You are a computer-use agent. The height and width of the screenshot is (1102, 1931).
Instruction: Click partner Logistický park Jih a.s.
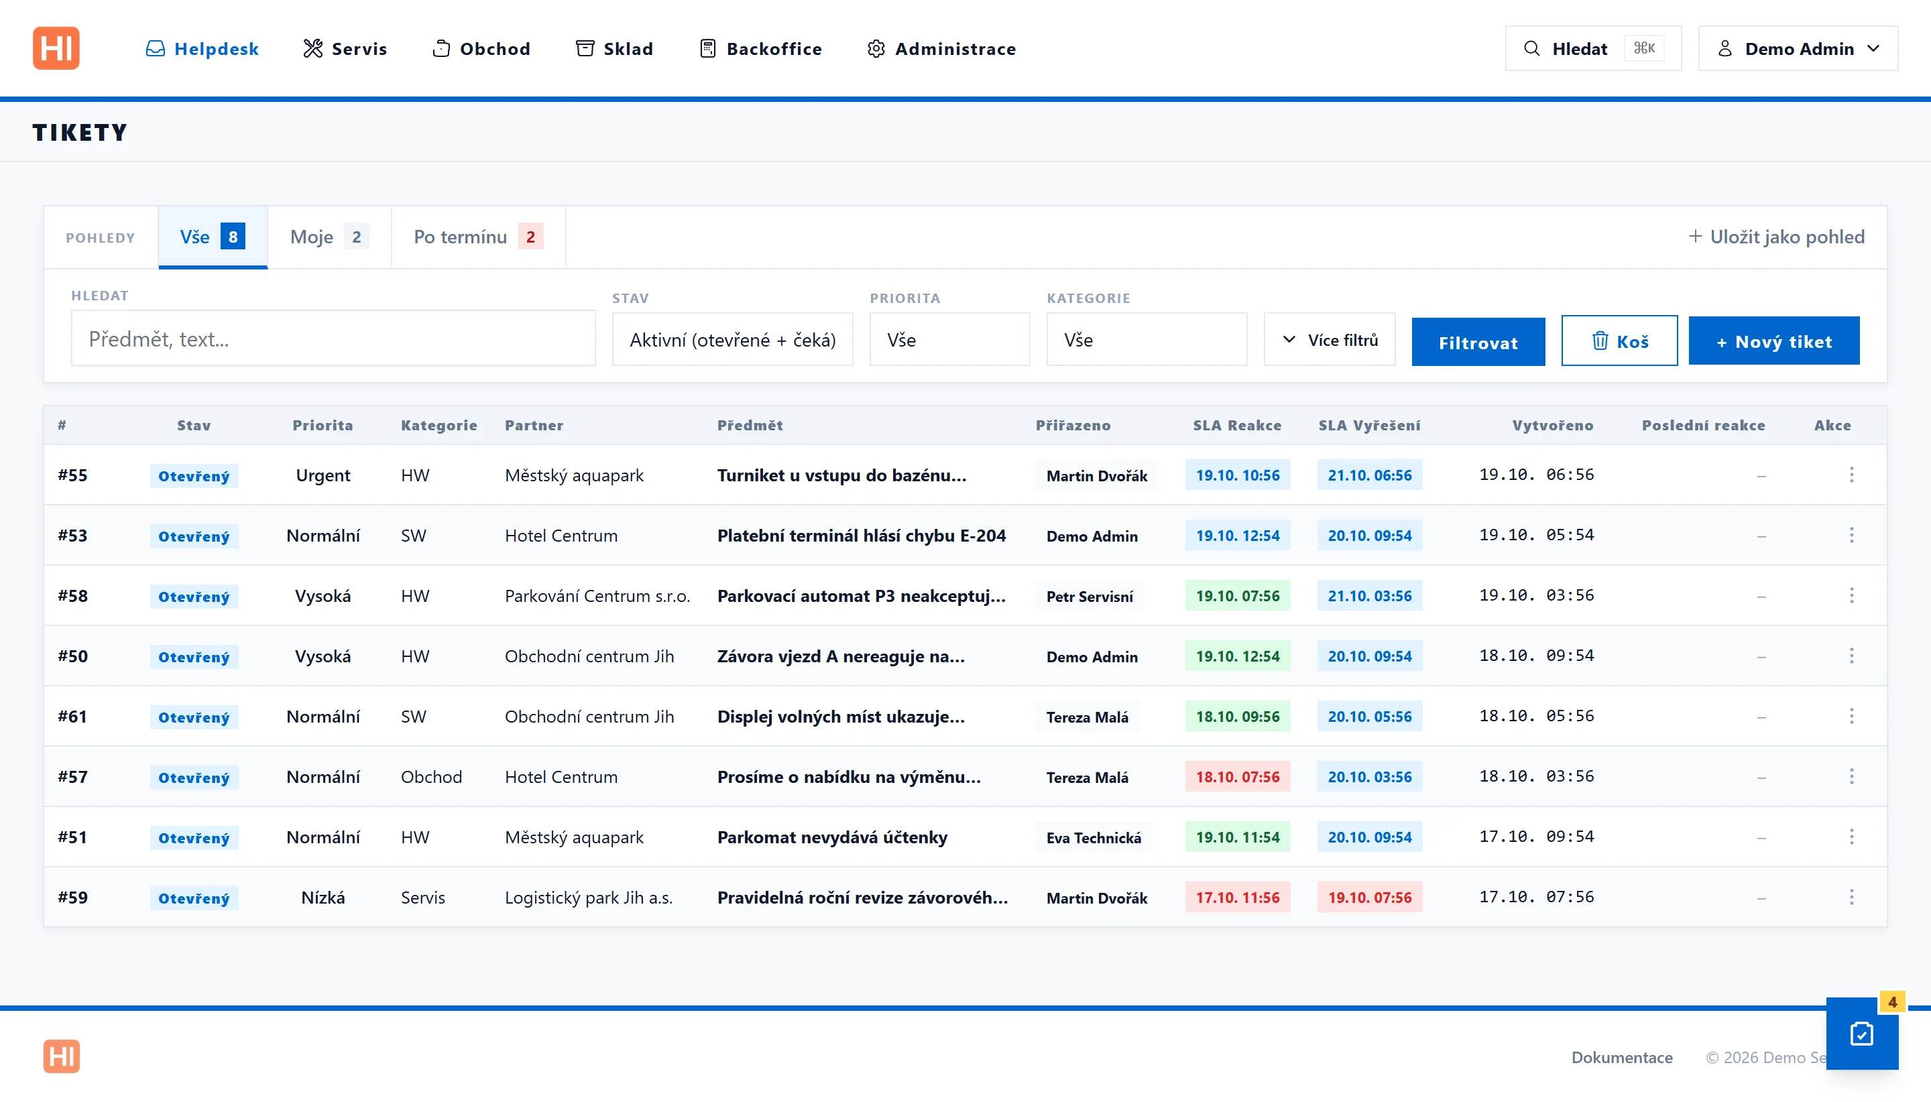tap(588, 897)
